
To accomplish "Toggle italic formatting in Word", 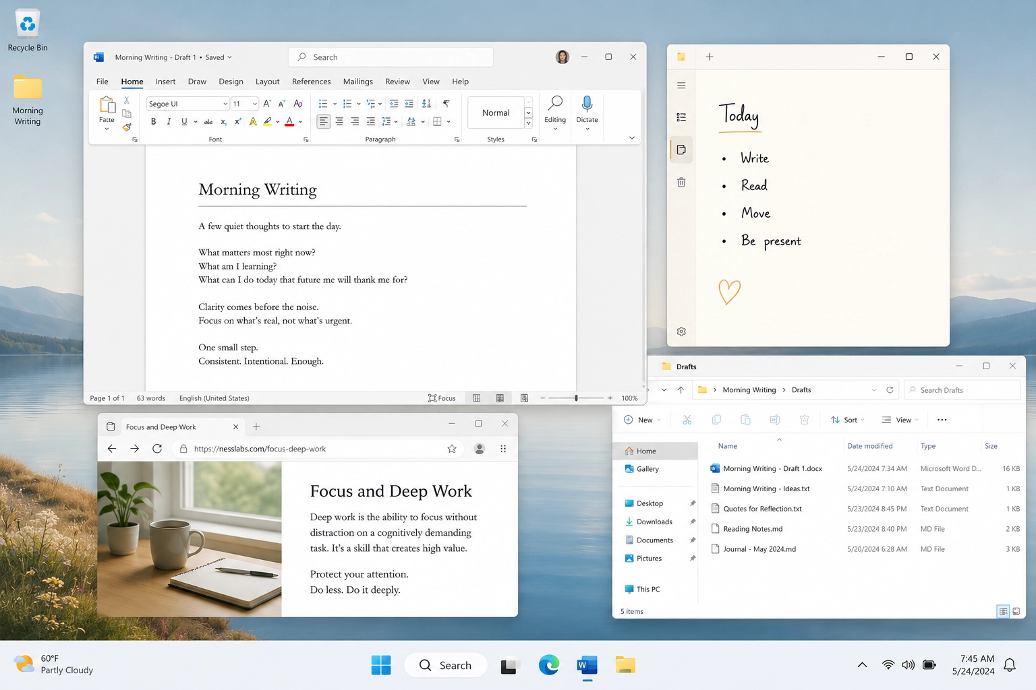I will pyautogui.click(x=169, y=122).
